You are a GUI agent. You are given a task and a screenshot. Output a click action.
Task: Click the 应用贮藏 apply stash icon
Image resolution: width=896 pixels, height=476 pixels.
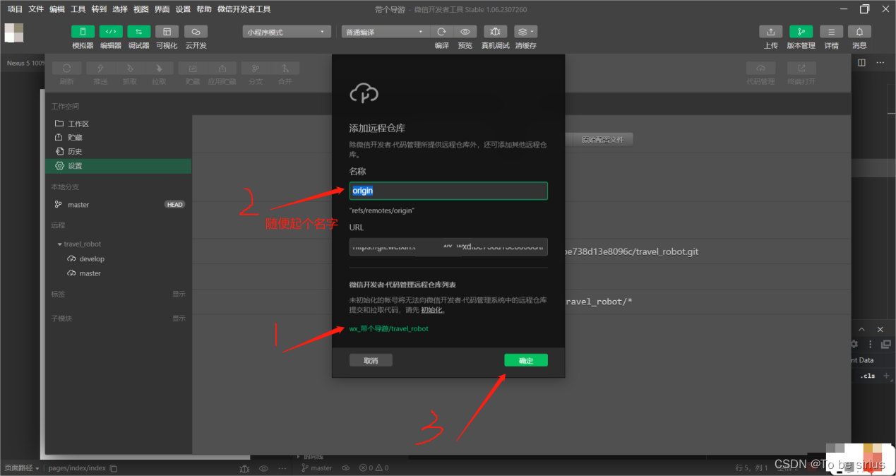222,69
